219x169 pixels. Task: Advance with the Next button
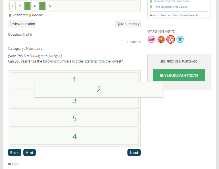[134, 153]
